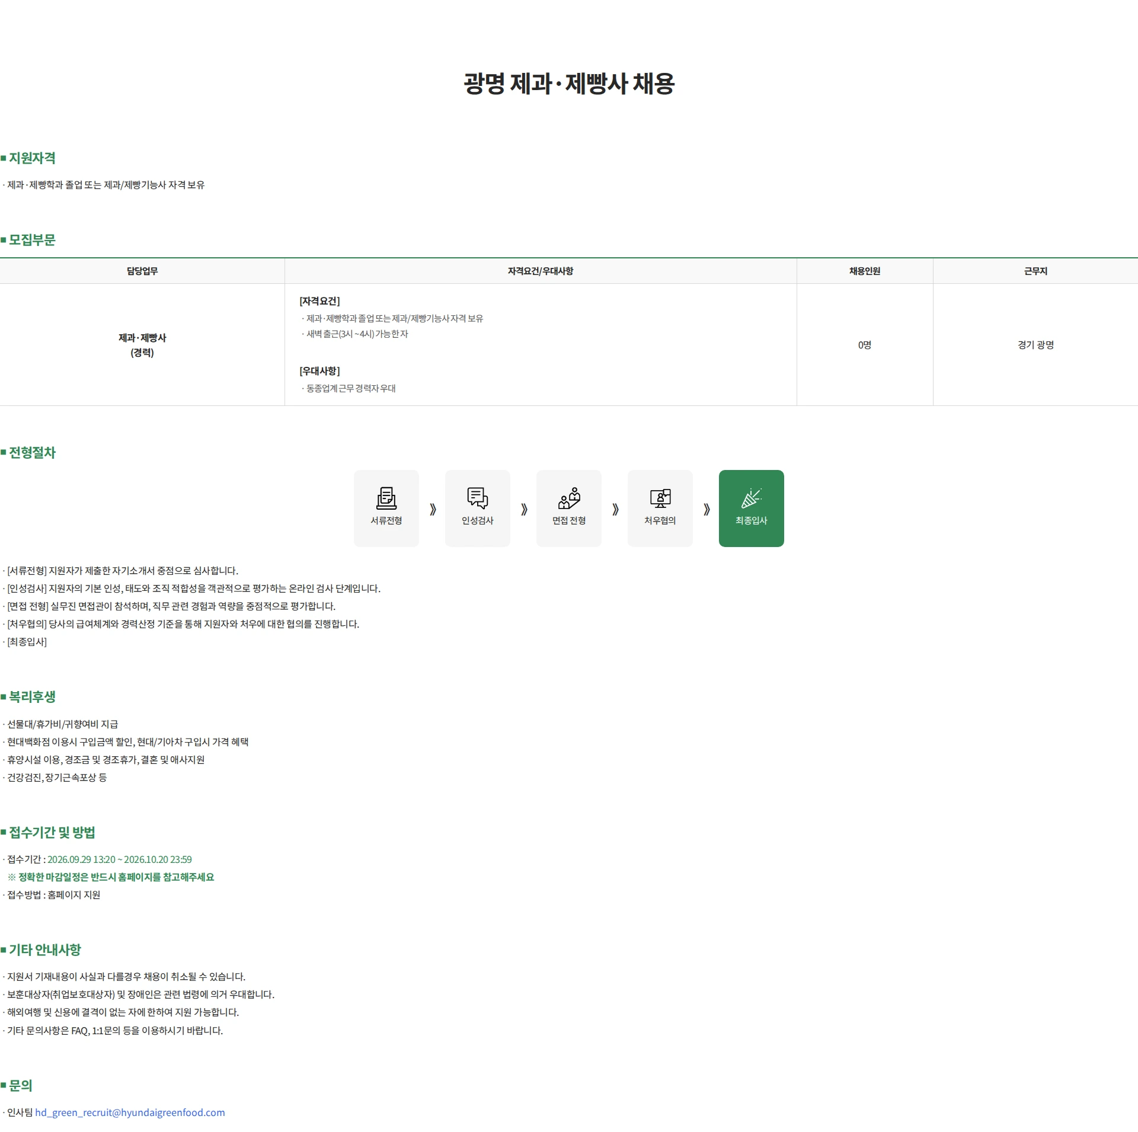Image resolution: width=1138 pixels, height=1132 pixels.
Task: Click the 새벽 출근(3시~4시) 가능한 자 line
Action: point(356,334)
